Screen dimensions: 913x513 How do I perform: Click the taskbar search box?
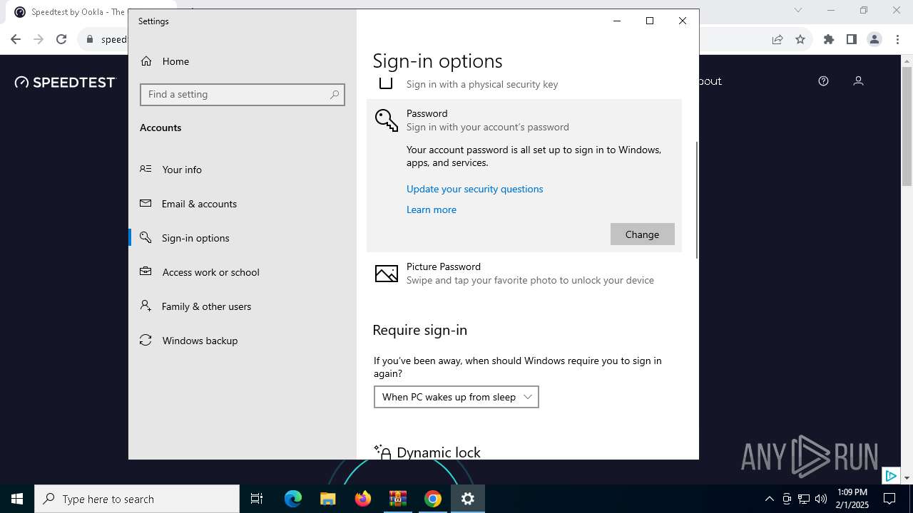click(x=137, y=499)
